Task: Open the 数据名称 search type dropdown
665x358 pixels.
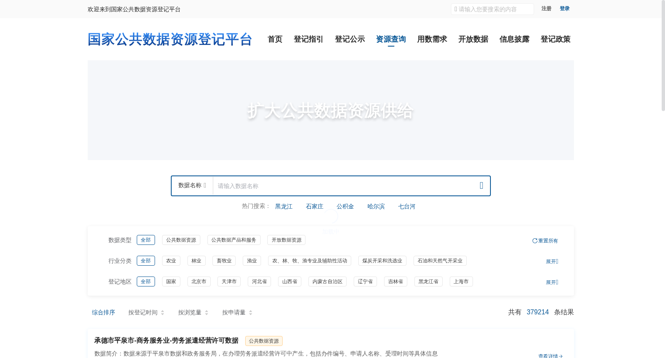Action: pyautogui.click(x=192, y=185)
